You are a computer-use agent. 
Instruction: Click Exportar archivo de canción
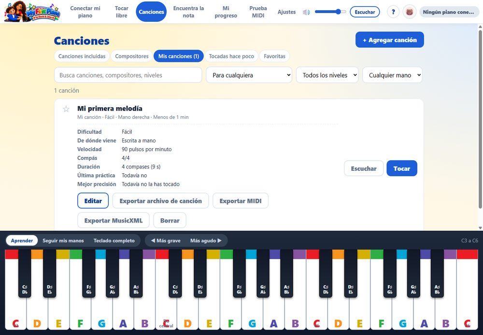click(160, 201)
